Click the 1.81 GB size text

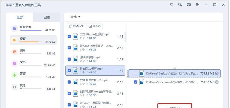click(92, 38)
